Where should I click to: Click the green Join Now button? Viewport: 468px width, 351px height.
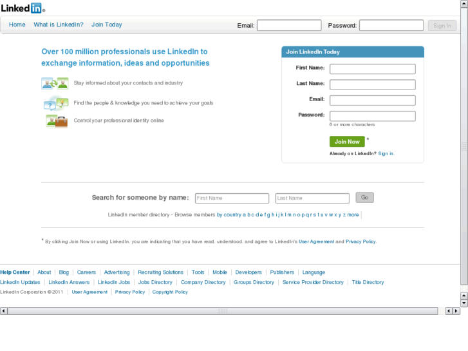click(x=347, y=142)
